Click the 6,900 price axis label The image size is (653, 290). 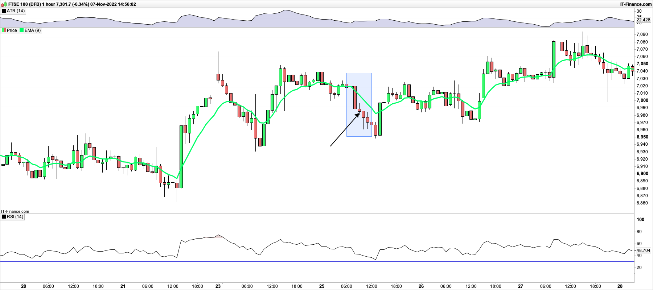pos(642,174)
